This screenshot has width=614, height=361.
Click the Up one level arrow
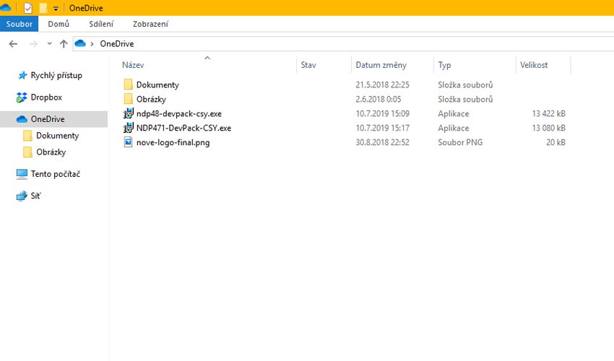pyautogui.click(x=64, y=44)
